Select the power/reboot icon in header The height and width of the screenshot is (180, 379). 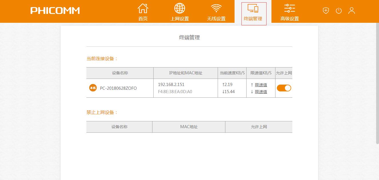339,11
